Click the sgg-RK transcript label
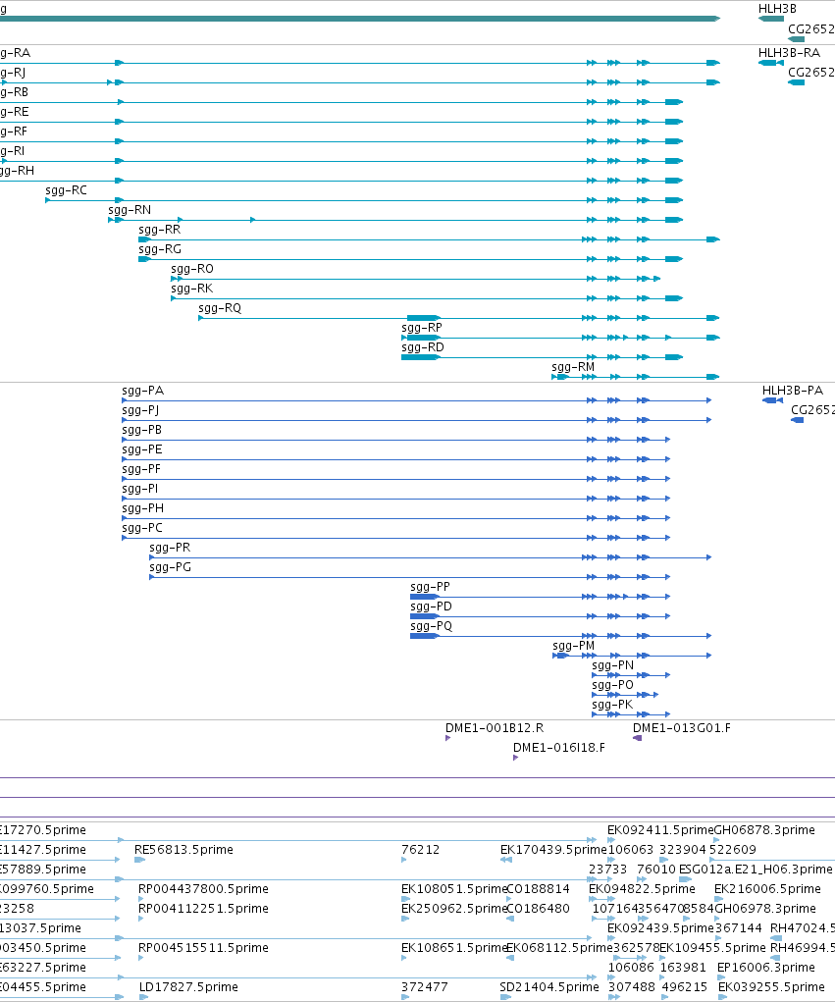 [x=191, y=289]
